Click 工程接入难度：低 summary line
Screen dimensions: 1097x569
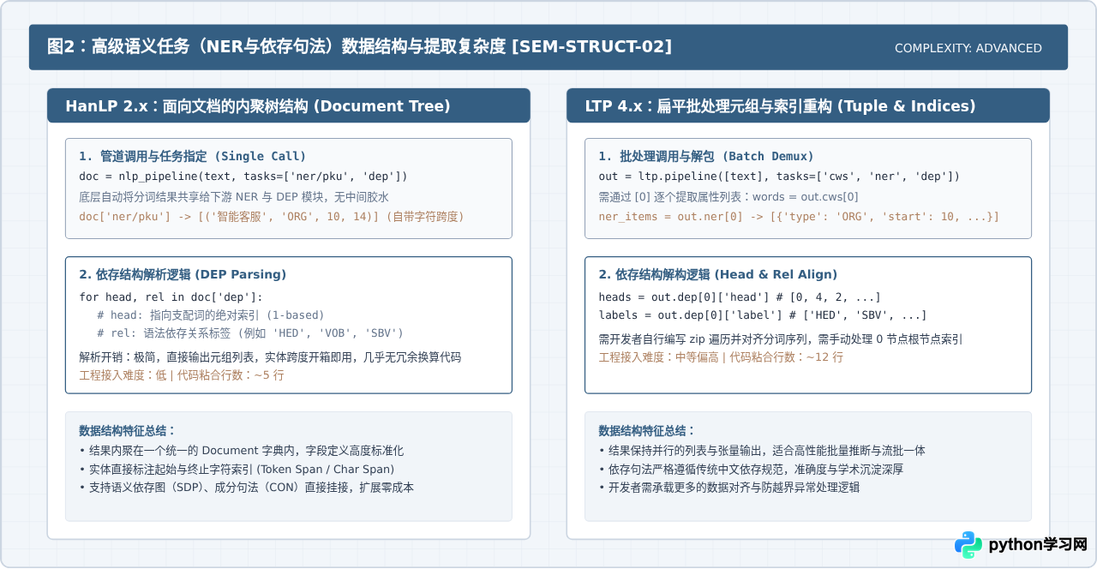click(x=182, y=374)
